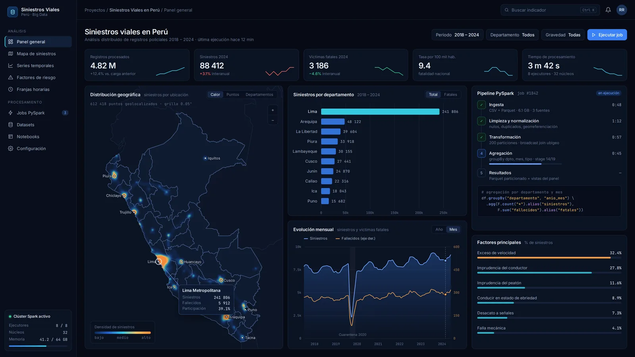The height and width of the screenshot is (357, 635).
Task: Open Mapa de siniestros menu item
Action: point(38,54)
